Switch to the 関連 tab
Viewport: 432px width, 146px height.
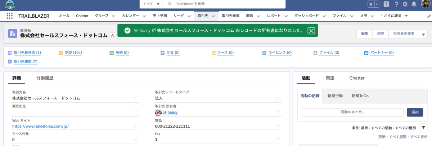click(x=330, y=78)
